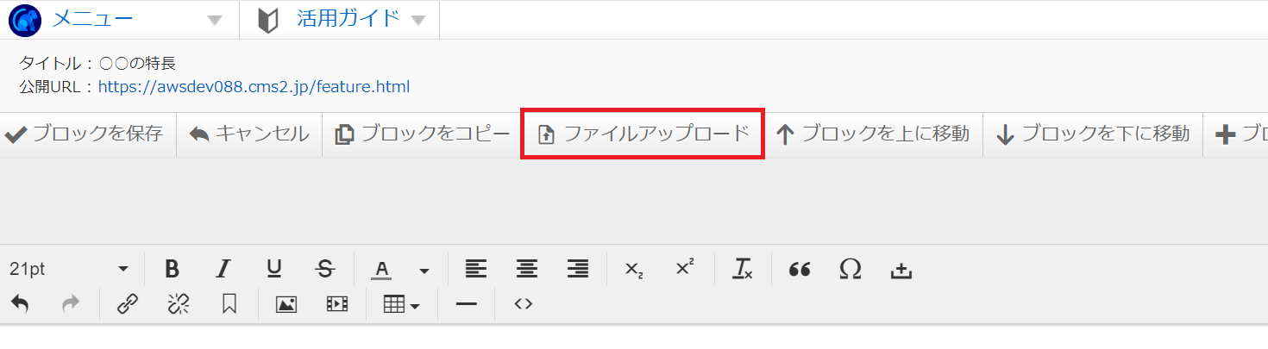Open the source code view
Viewport: 1268px width, 349px height.
[x=523, y=303]
